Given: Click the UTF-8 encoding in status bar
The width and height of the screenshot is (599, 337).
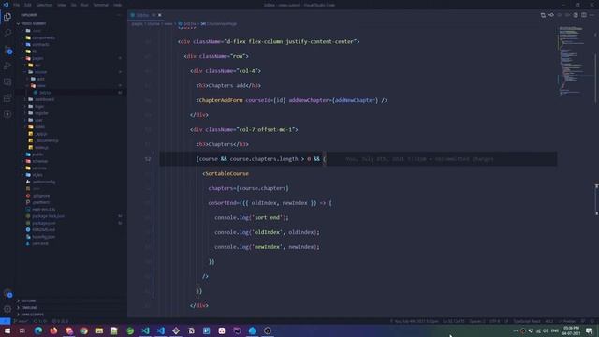Looking at the screenshot, I should (494, 321).
